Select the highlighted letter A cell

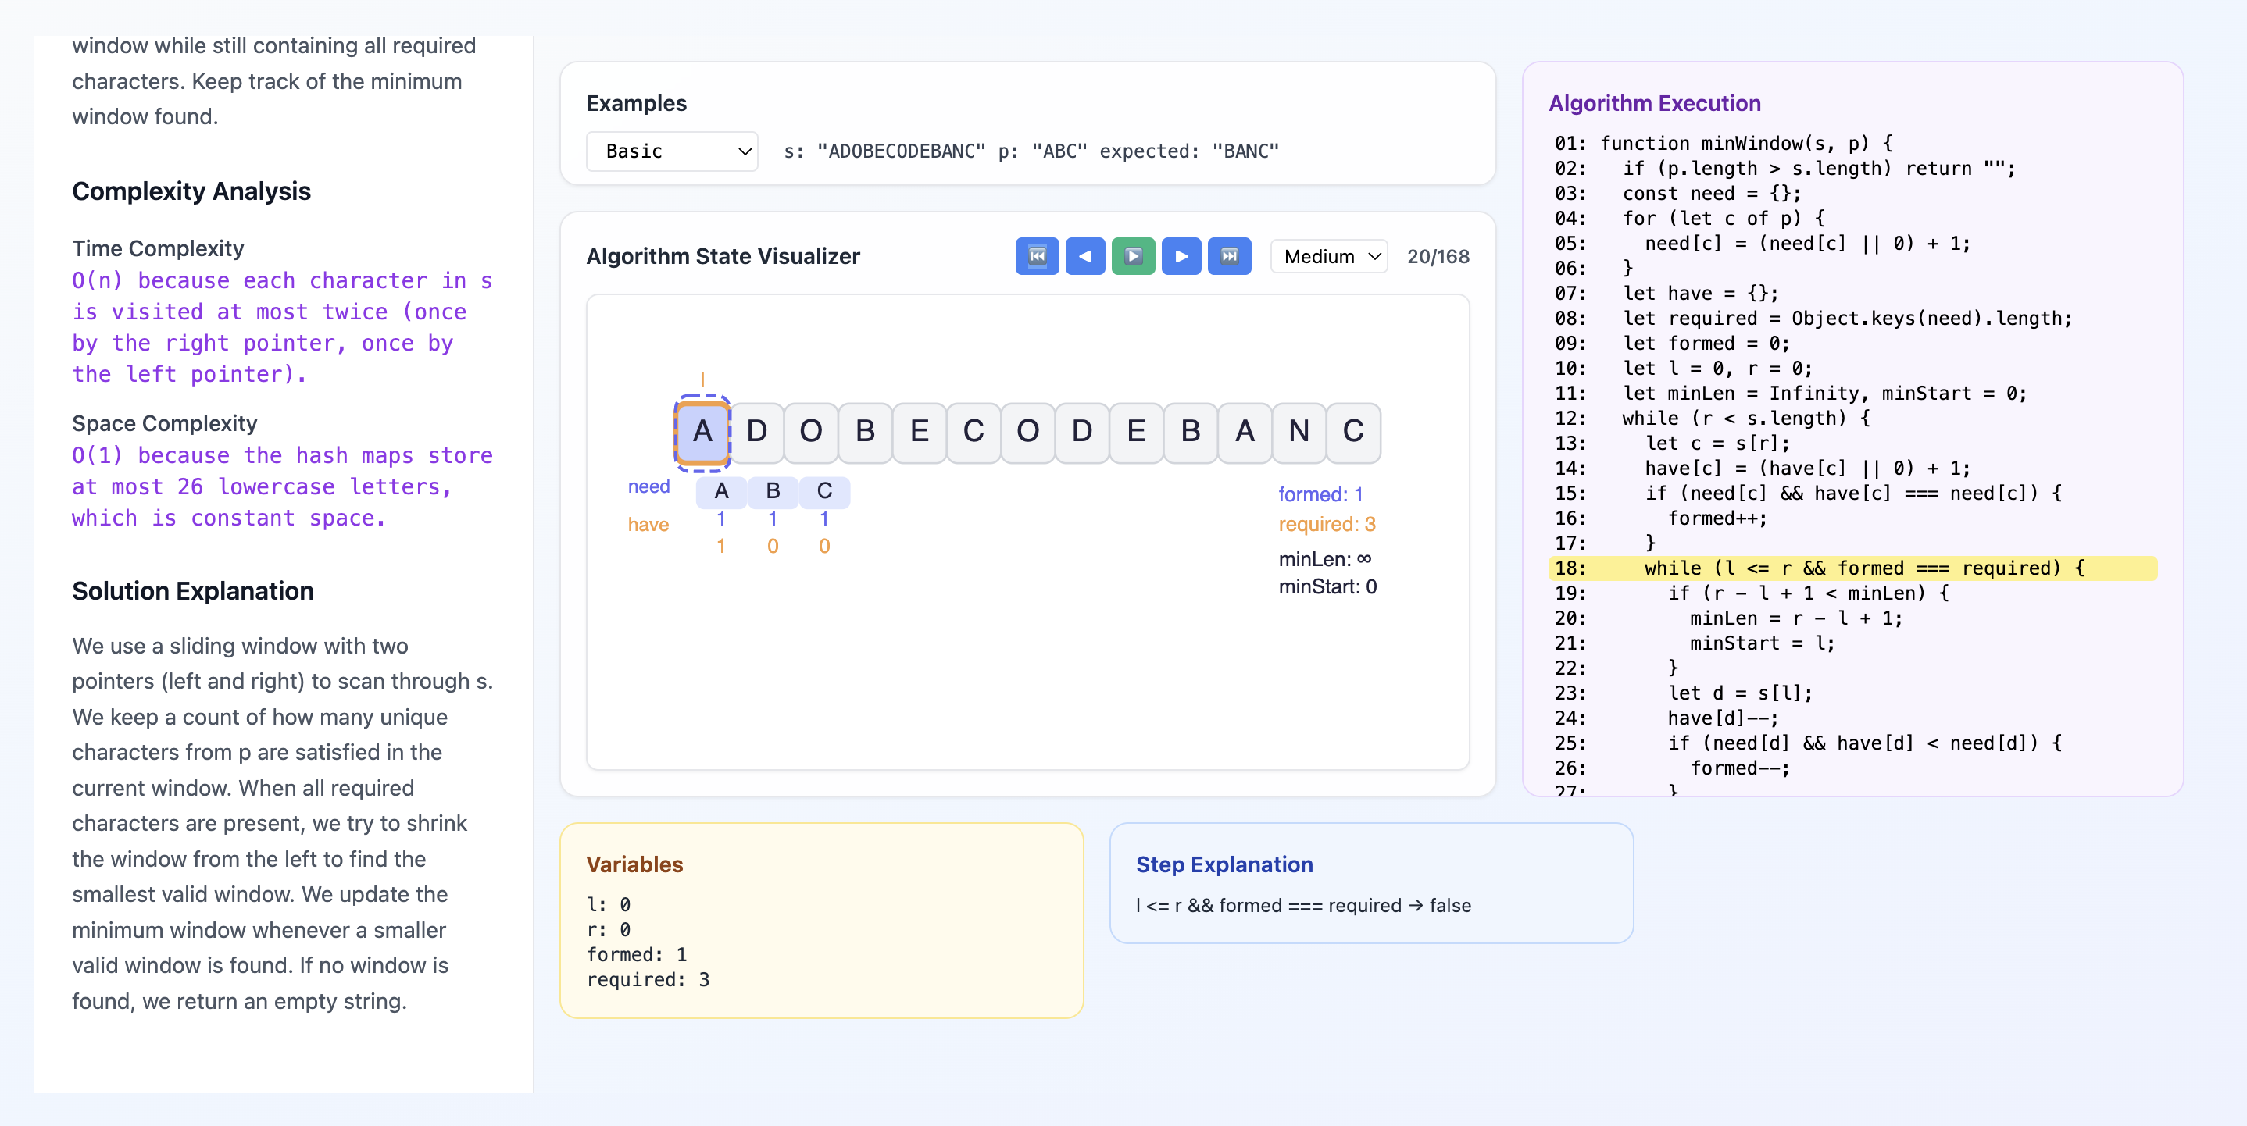[x=703, y=431]
